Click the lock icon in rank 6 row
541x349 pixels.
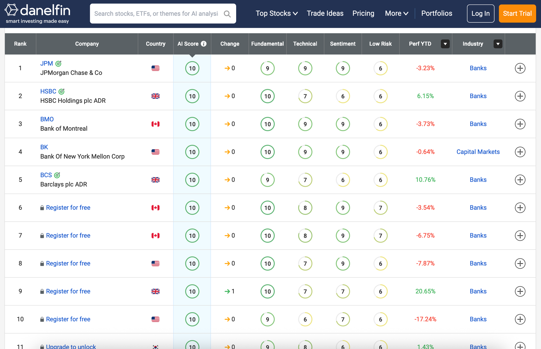click(x=42, y=208)
